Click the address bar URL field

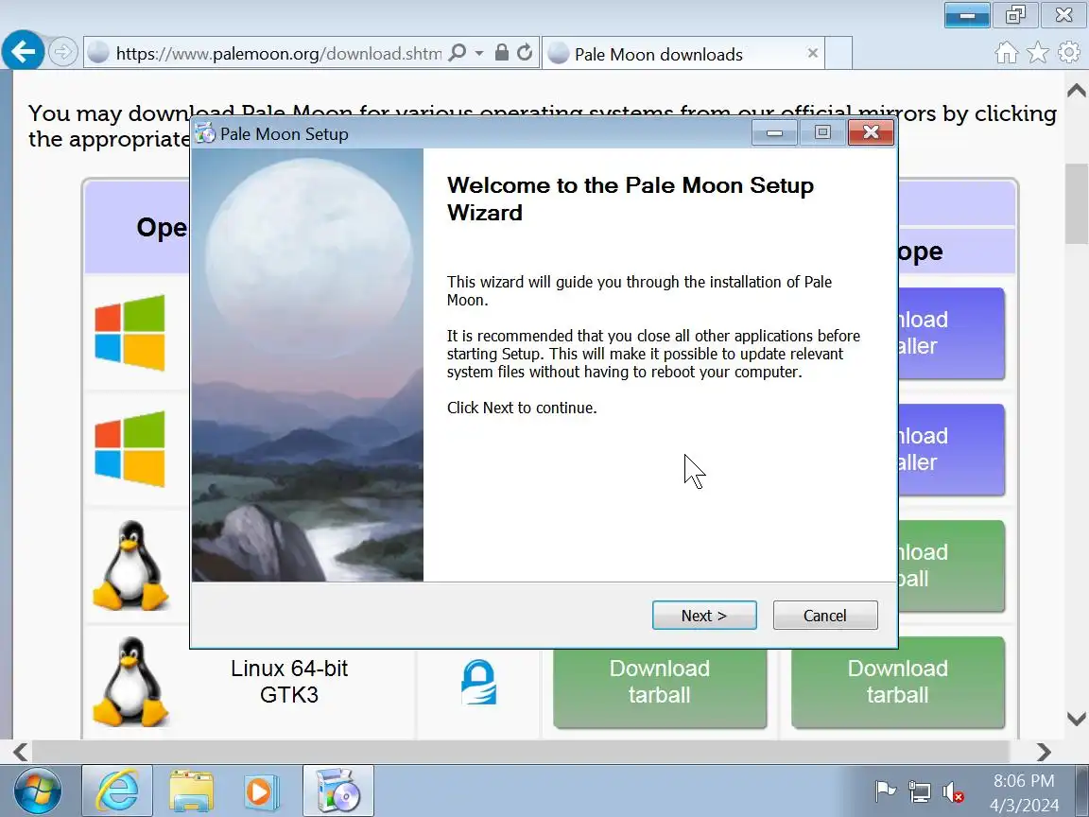(x=278, y=54)
